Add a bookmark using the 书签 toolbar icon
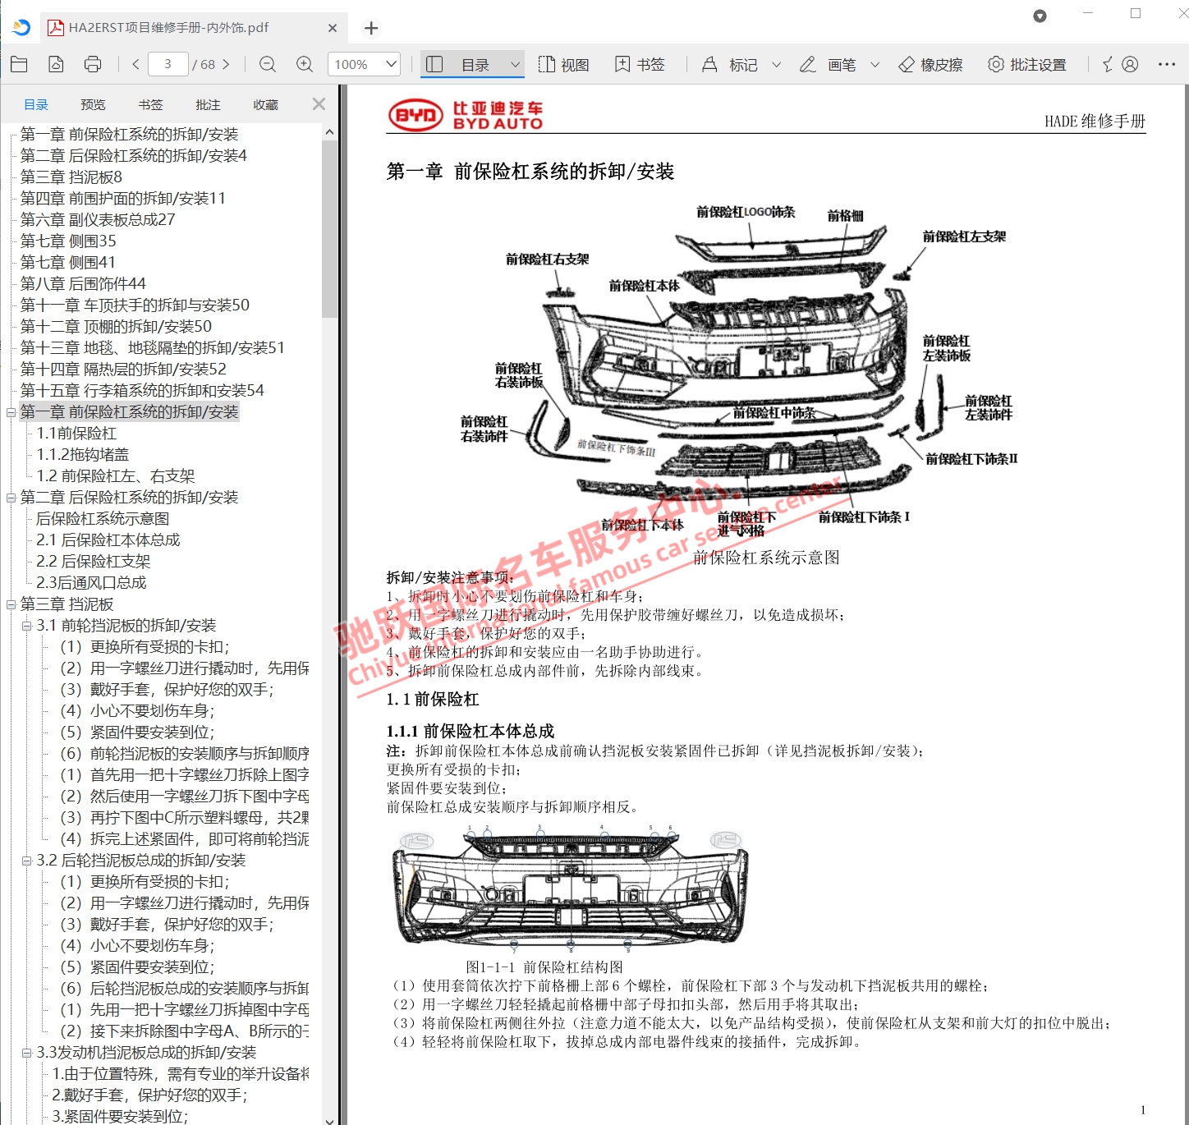Viewport: 1189px width, 1125px height. 640,63
